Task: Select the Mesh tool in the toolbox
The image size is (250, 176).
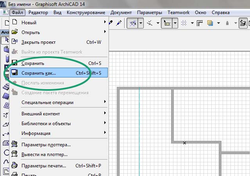Action: [5, 106]
